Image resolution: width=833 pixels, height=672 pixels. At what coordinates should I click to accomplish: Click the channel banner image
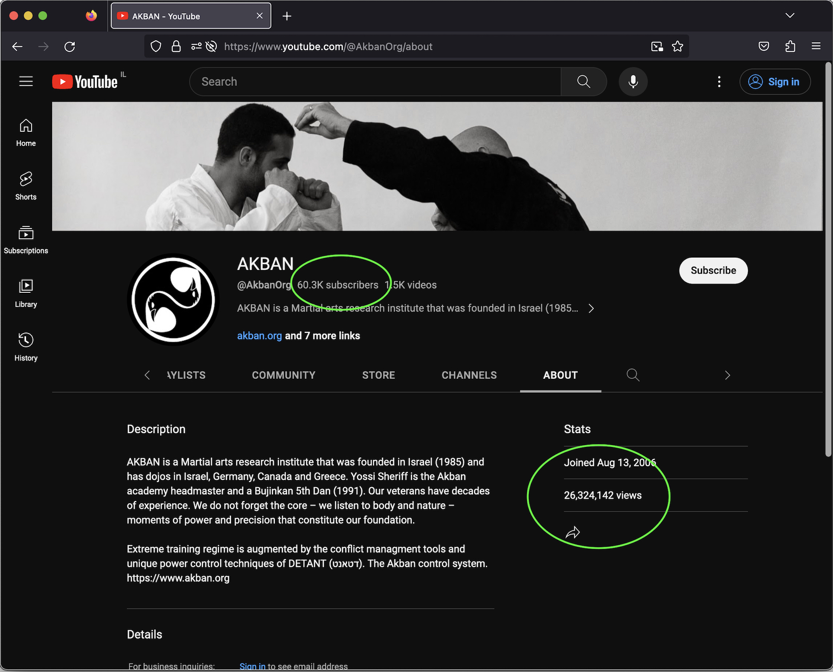click(437, 166)
